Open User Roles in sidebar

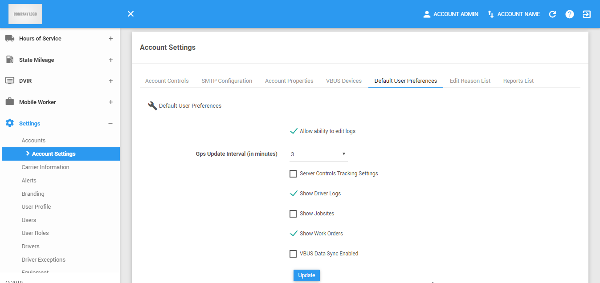coord(35,233)
